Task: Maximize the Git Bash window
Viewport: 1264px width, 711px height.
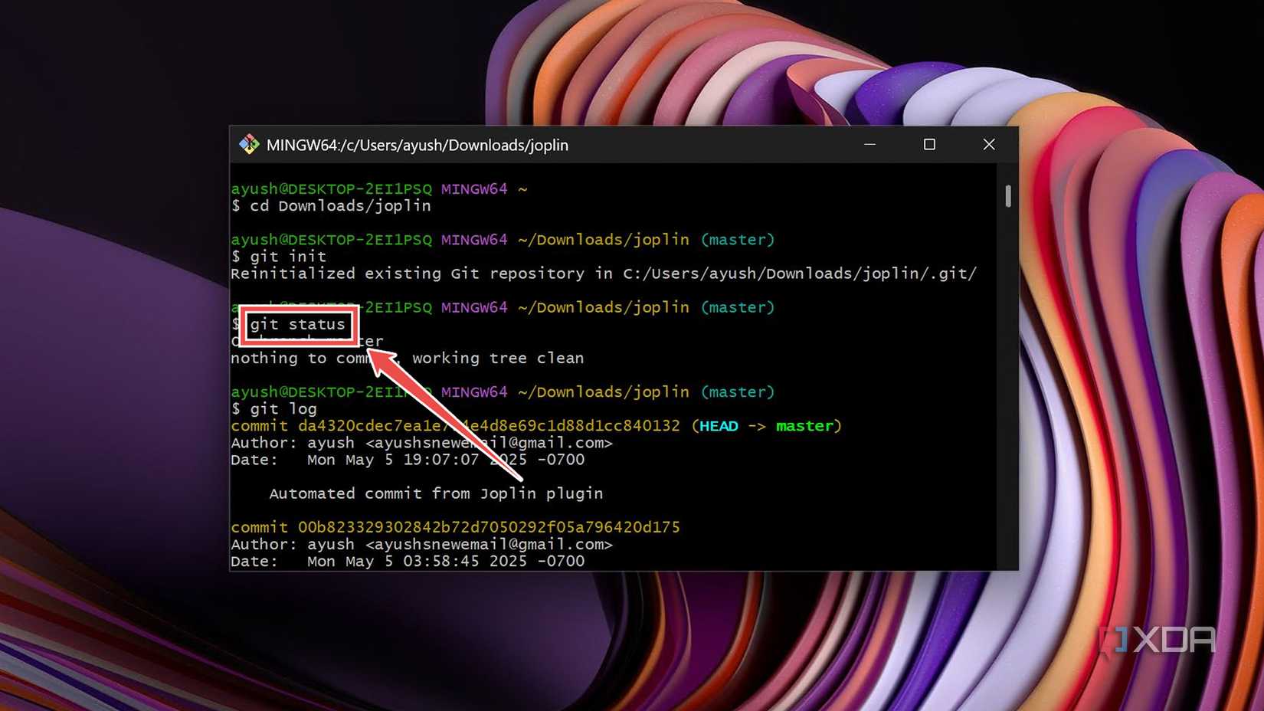Action: click(x=929, y=144)
